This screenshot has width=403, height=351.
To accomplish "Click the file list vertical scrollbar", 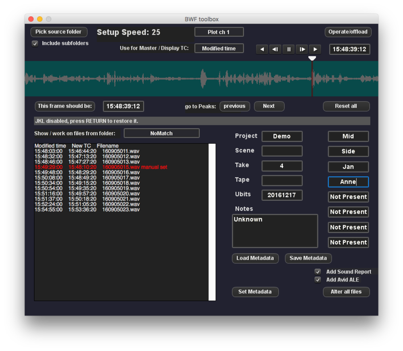I will [x=212, y=222].
